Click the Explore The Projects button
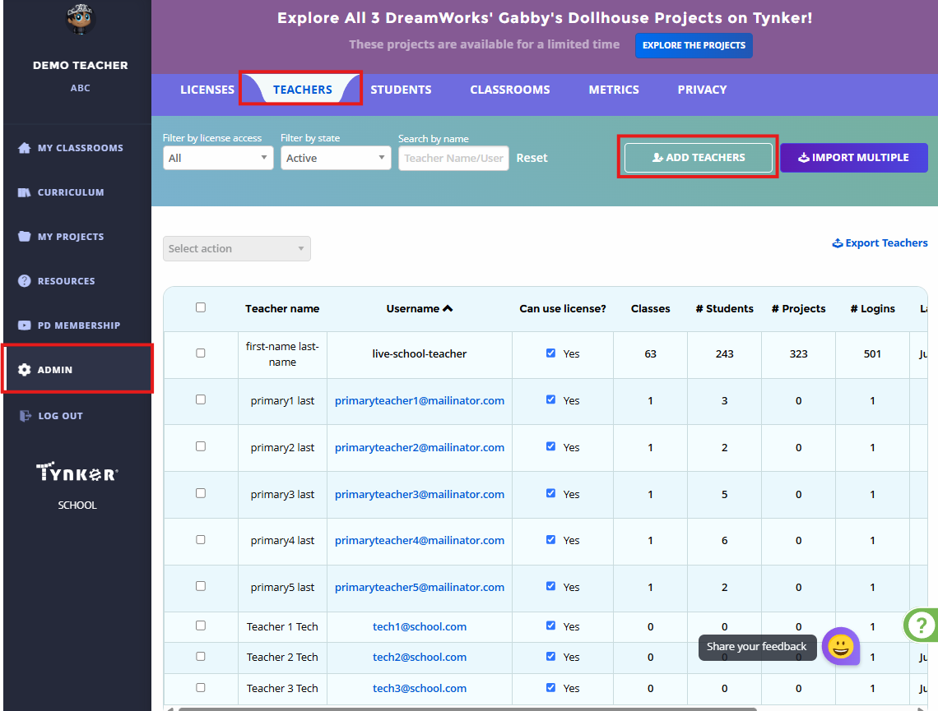This screenshot has width=938, height=711. (694, 45)
